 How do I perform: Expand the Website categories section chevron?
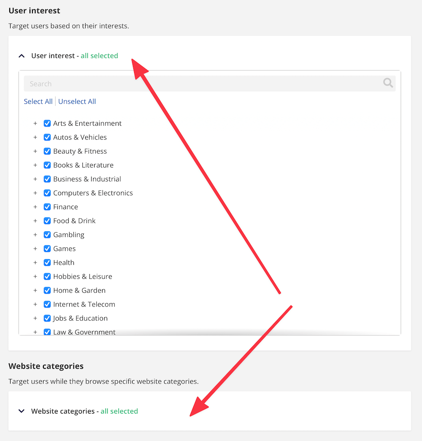[22, 411]
